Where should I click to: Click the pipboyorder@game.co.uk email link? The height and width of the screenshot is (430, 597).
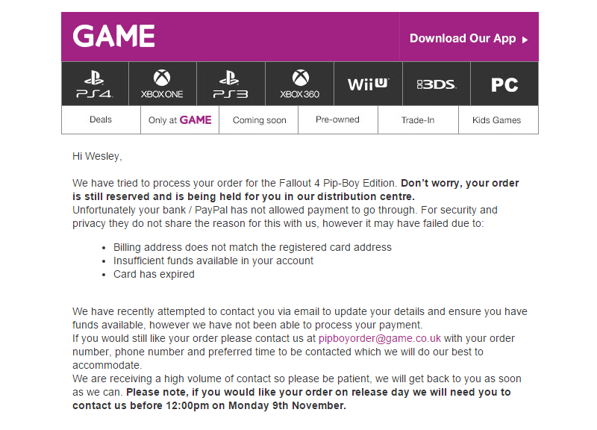tap(380, 338)
